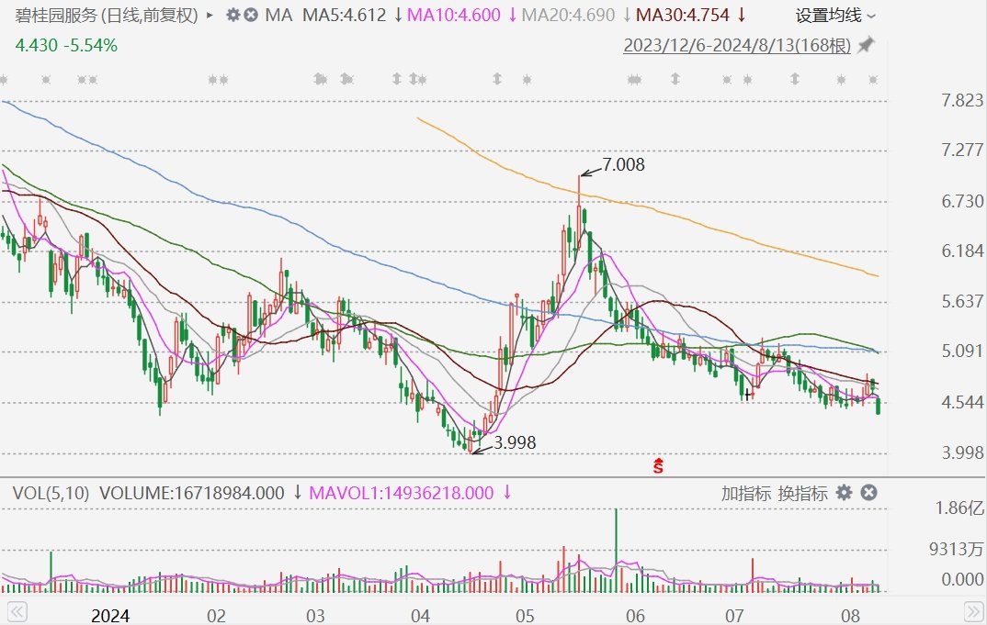
Task: Click the 7.823 price axis label
Action: click(x=962, y=101)
